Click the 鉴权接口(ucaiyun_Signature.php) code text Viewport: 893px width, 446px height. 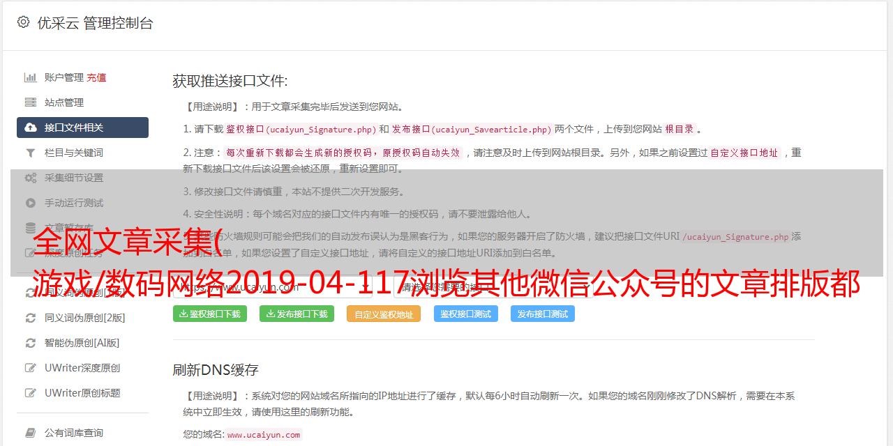[301, 129]
